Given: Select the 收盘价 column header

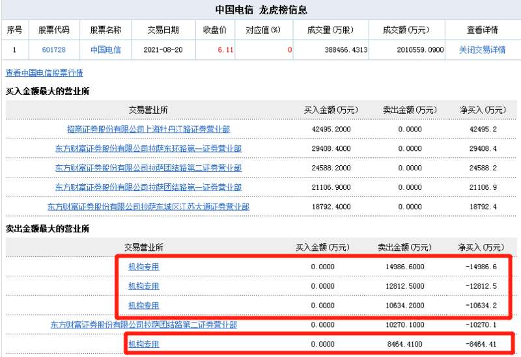Looking at the screenshot, I should [x=215, y=30].
